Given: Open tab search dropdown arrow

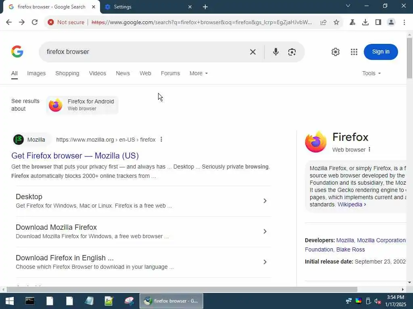Looking at the screenshot, I should pyautogui.click(x=348, y=6).
